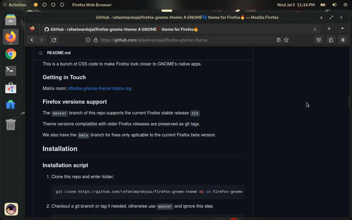Screen dimensions: 352x220
Task: Launch the Files app from the dock
Action: [11, 20]
